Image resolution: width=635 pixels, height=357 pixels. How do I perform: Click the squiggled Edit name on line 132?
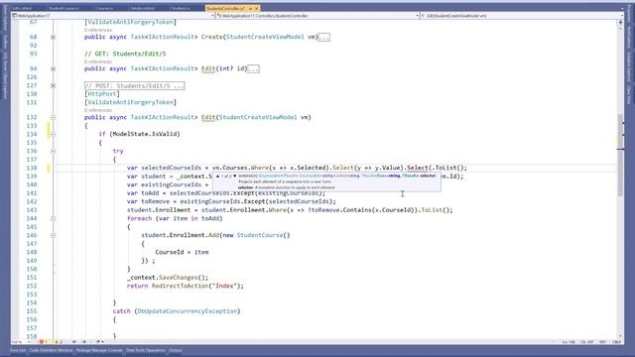tap(208, 117)
